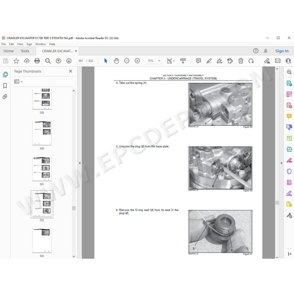Open the File menu
The image size is (294, 294).
tap(3, 44)
